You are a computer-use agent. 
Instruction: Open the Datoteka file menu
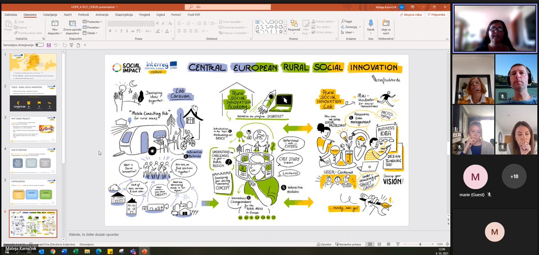click(x=11, y=14)
